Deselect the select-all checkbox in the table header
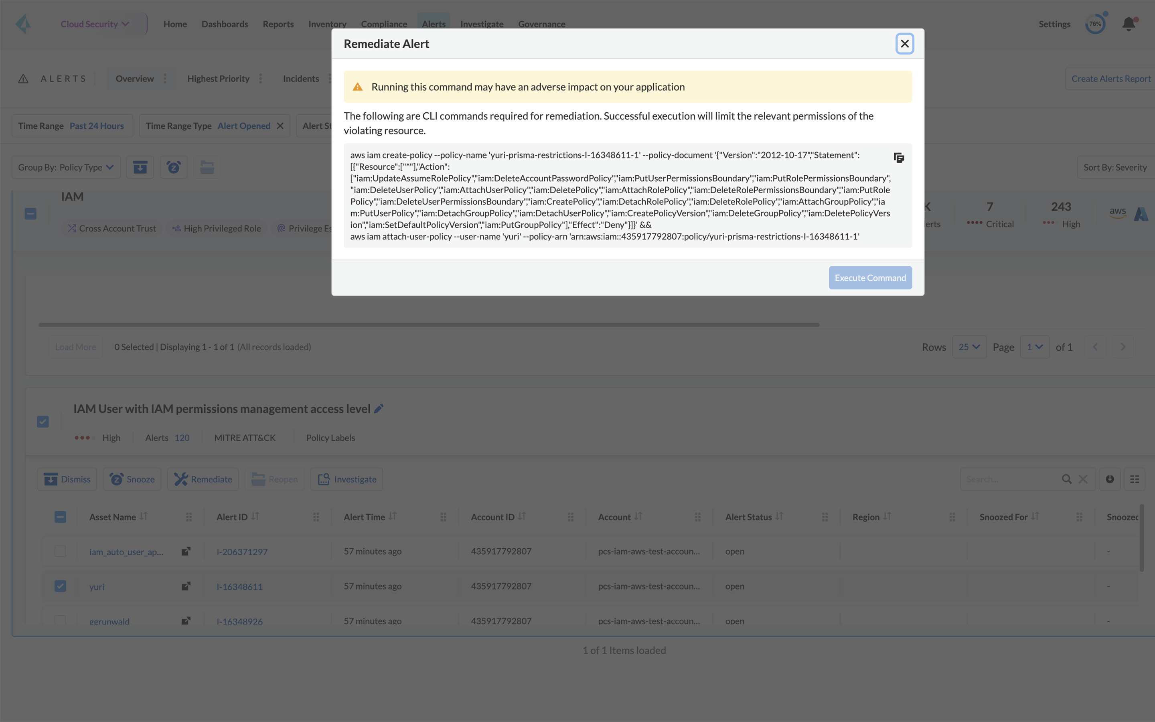 point(60,517)
